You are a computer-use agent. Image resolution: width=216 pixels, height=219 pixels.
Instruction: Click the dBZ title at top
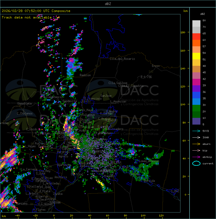(108, 4)
